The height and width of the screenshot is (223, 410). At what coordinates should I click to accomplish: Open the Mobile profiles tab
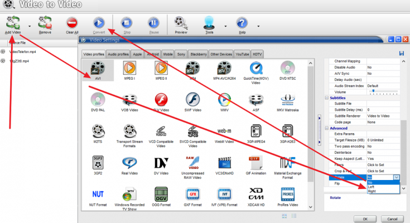[x=168, y=54]
